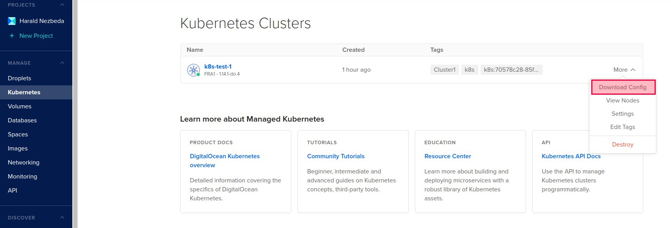Go to Droplets in the sidebar

(20, 78)
